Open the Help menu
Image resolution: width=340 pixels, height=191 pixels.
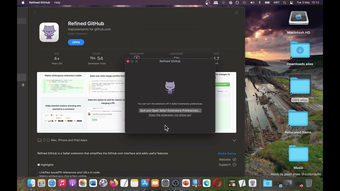pyautogui.click(x=57, y=2)
